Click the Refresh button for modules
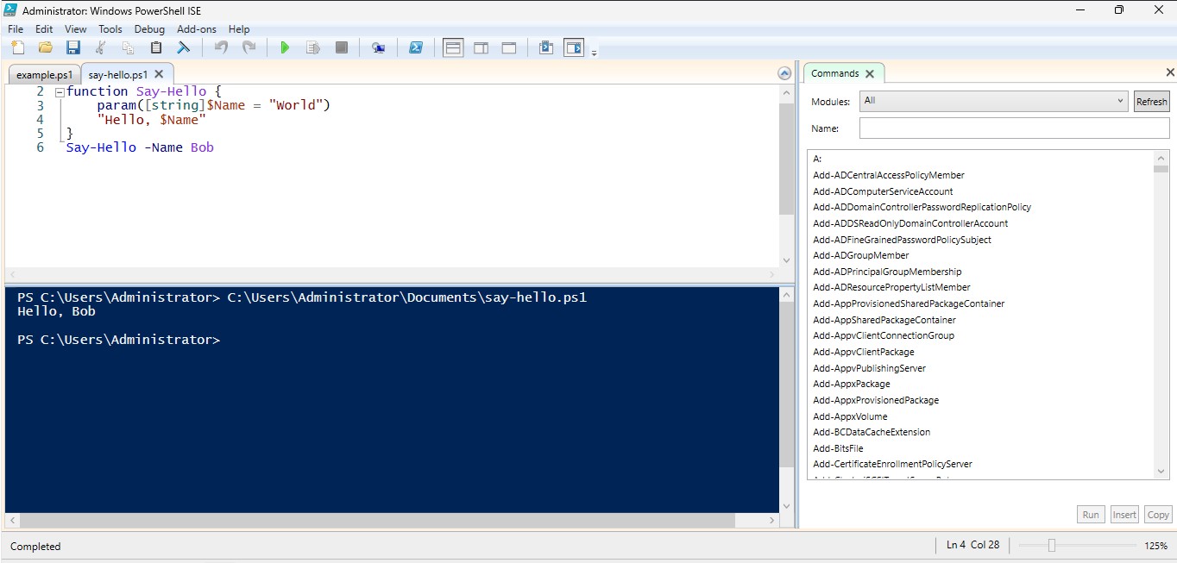 point(1151,101)
